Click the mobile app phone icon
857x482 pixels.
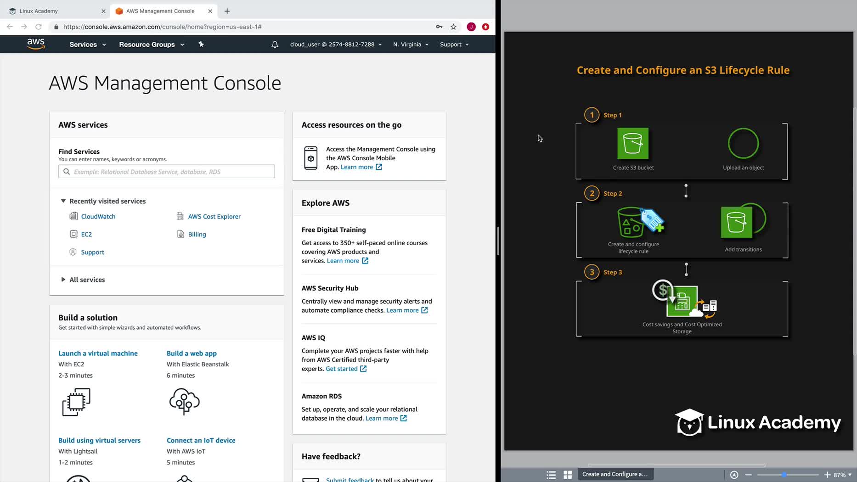(311, 158)
